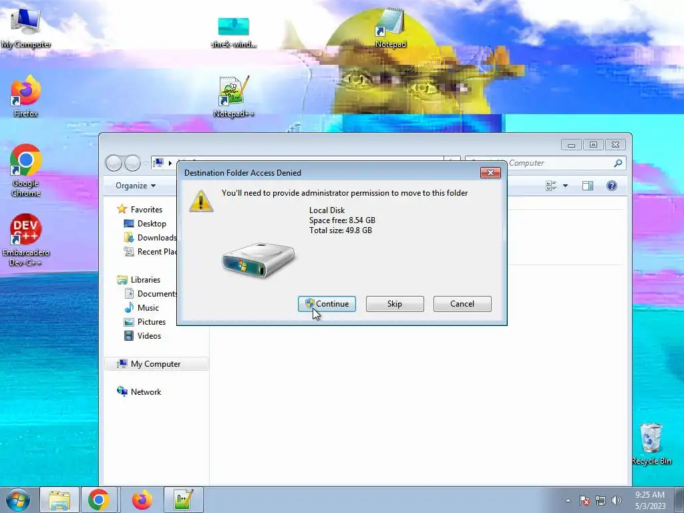Click the Action Center flag tray icon
Screen dimensions: 684x513
pyautogui.click(x=584, y=500)
